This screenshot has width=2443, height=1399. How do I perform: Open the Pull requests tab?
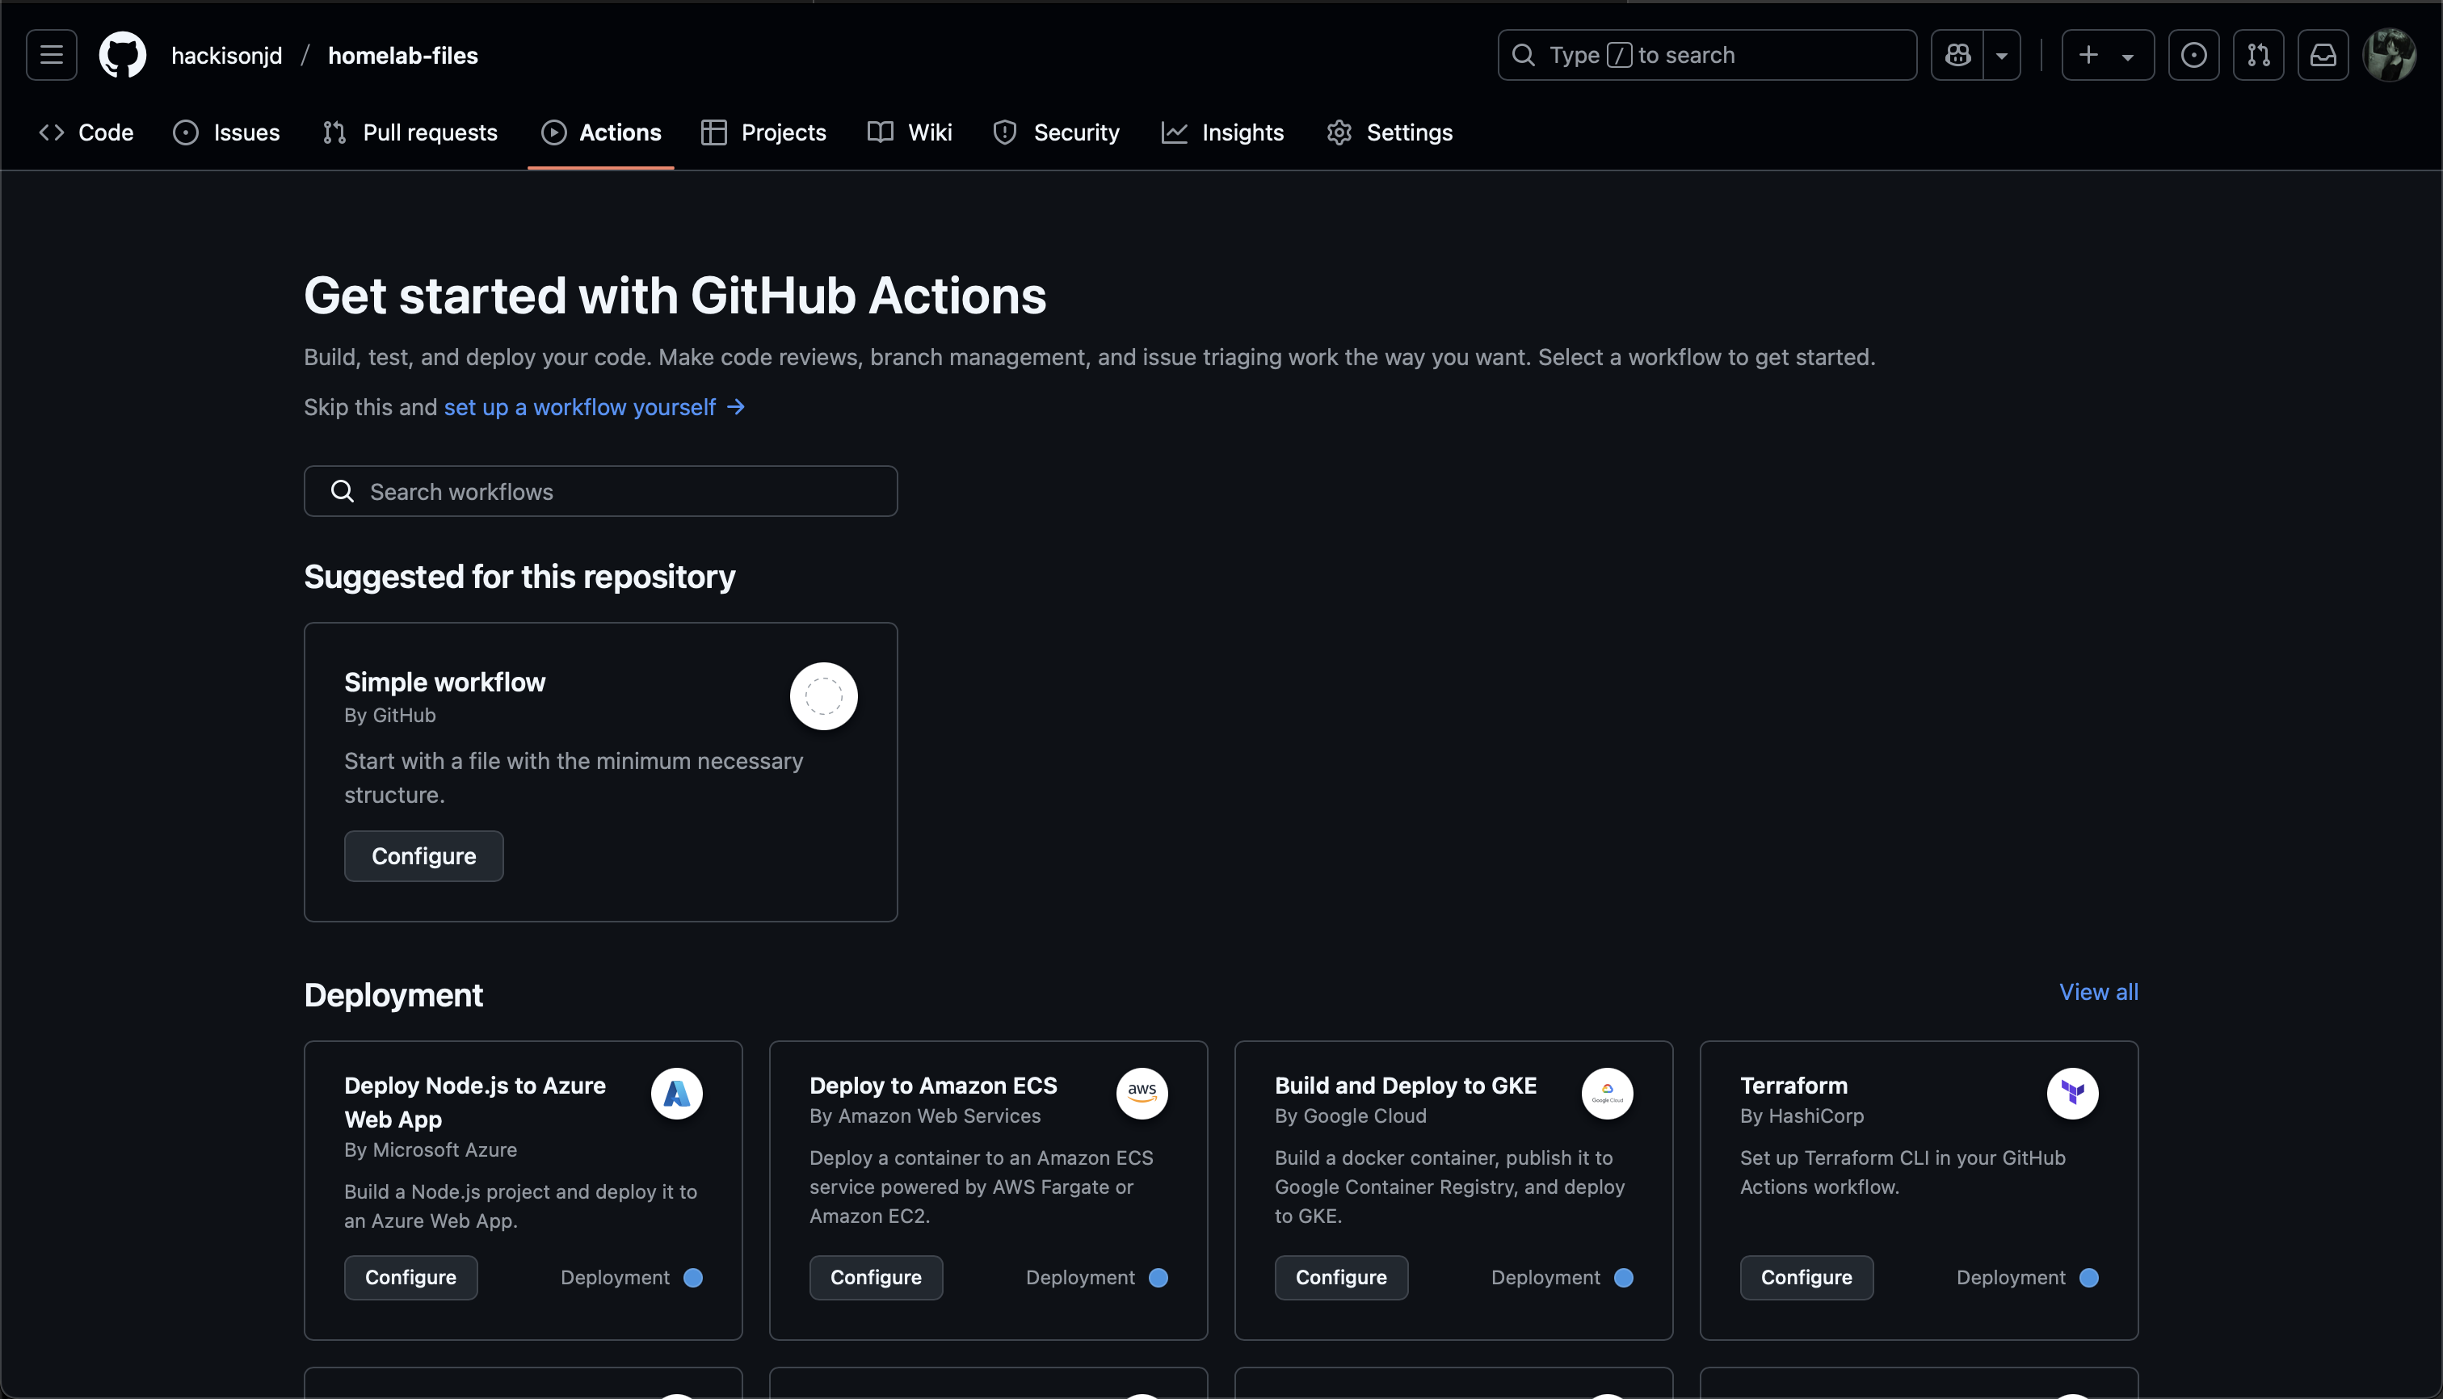click(410, 132)
